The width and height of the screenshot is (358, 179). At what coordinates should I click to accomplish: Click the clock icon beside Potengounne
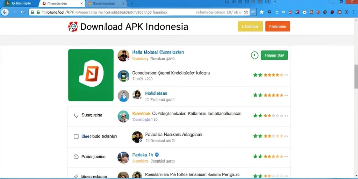(76, 157)
